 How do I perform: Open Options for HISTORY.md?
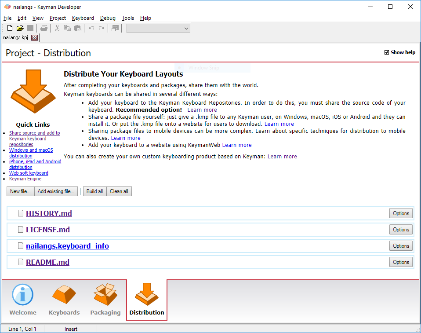[x=401, y=213]
